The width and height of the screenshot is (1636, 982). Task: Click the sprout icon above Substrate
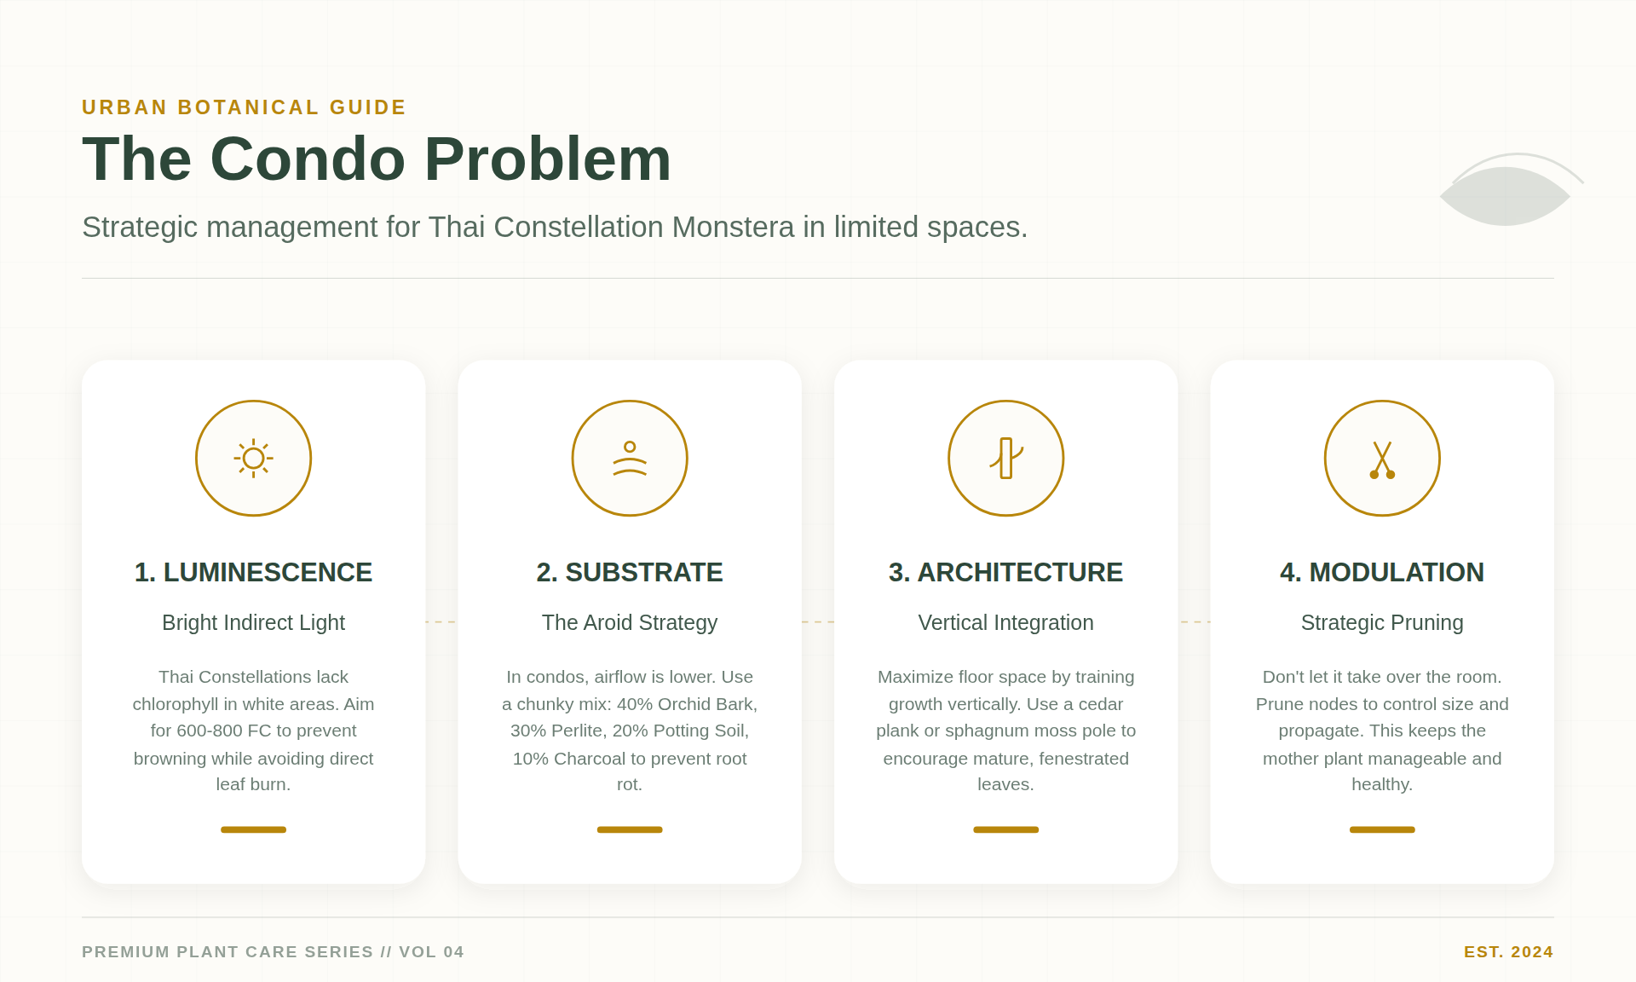pyautogui.click(x=630, y=458)
